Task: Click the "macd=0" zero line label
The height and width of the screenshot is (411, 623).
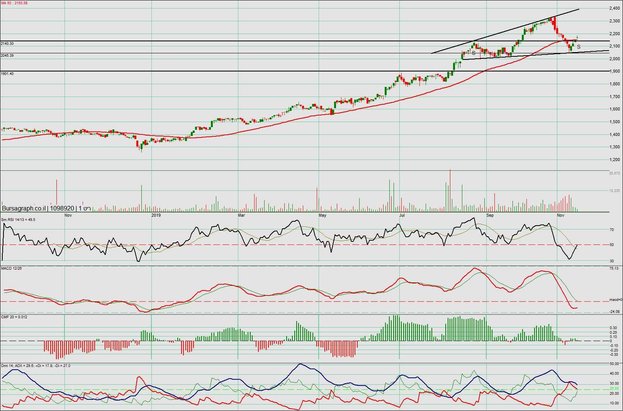Action: point(616,299)
